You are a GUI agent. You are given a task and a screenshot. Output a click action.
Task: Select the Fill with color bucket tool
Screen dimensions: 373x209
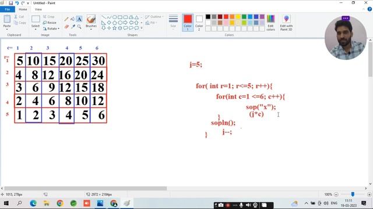[73, 19]
